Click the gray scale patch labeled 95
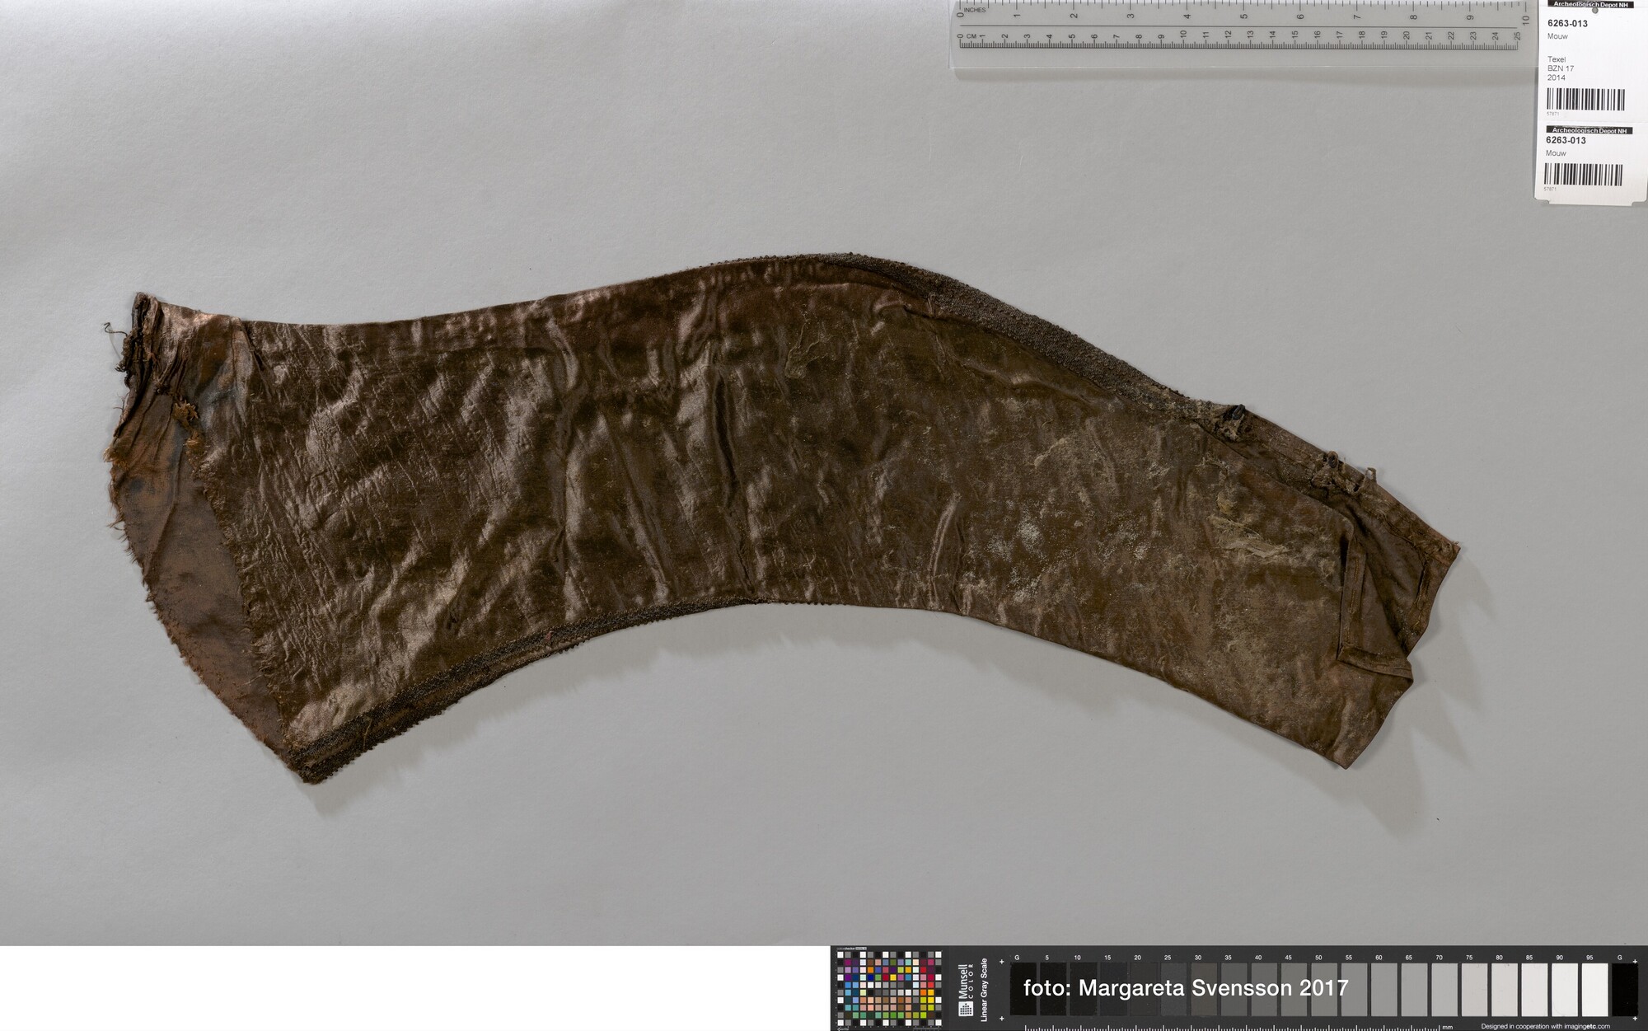1648x1031 pixels. pyautogui.click(x=1594, y=988)
